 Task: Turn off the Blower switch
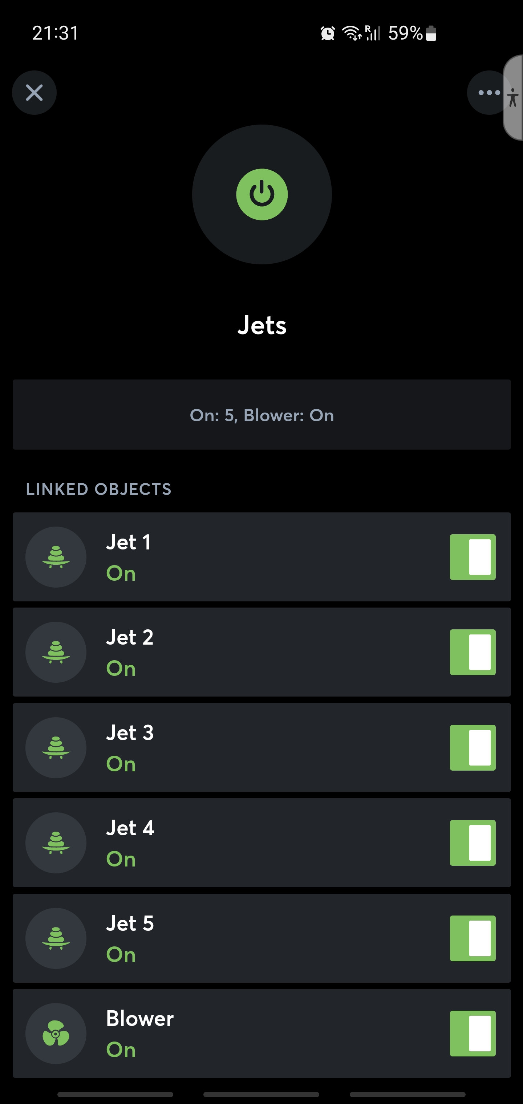point(473,1033)
